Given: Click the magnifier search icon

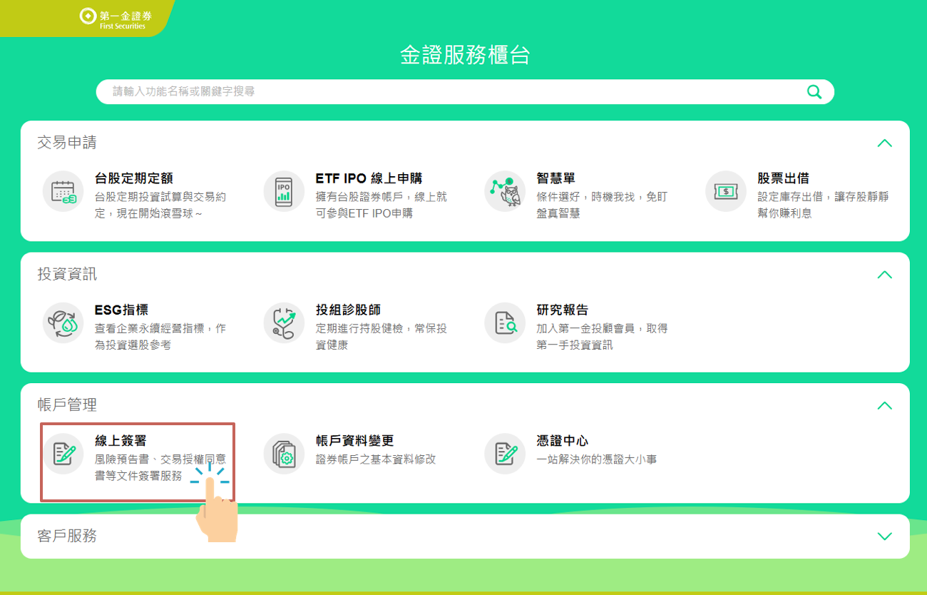Looking at the screenshot, I should coord(814,91).
